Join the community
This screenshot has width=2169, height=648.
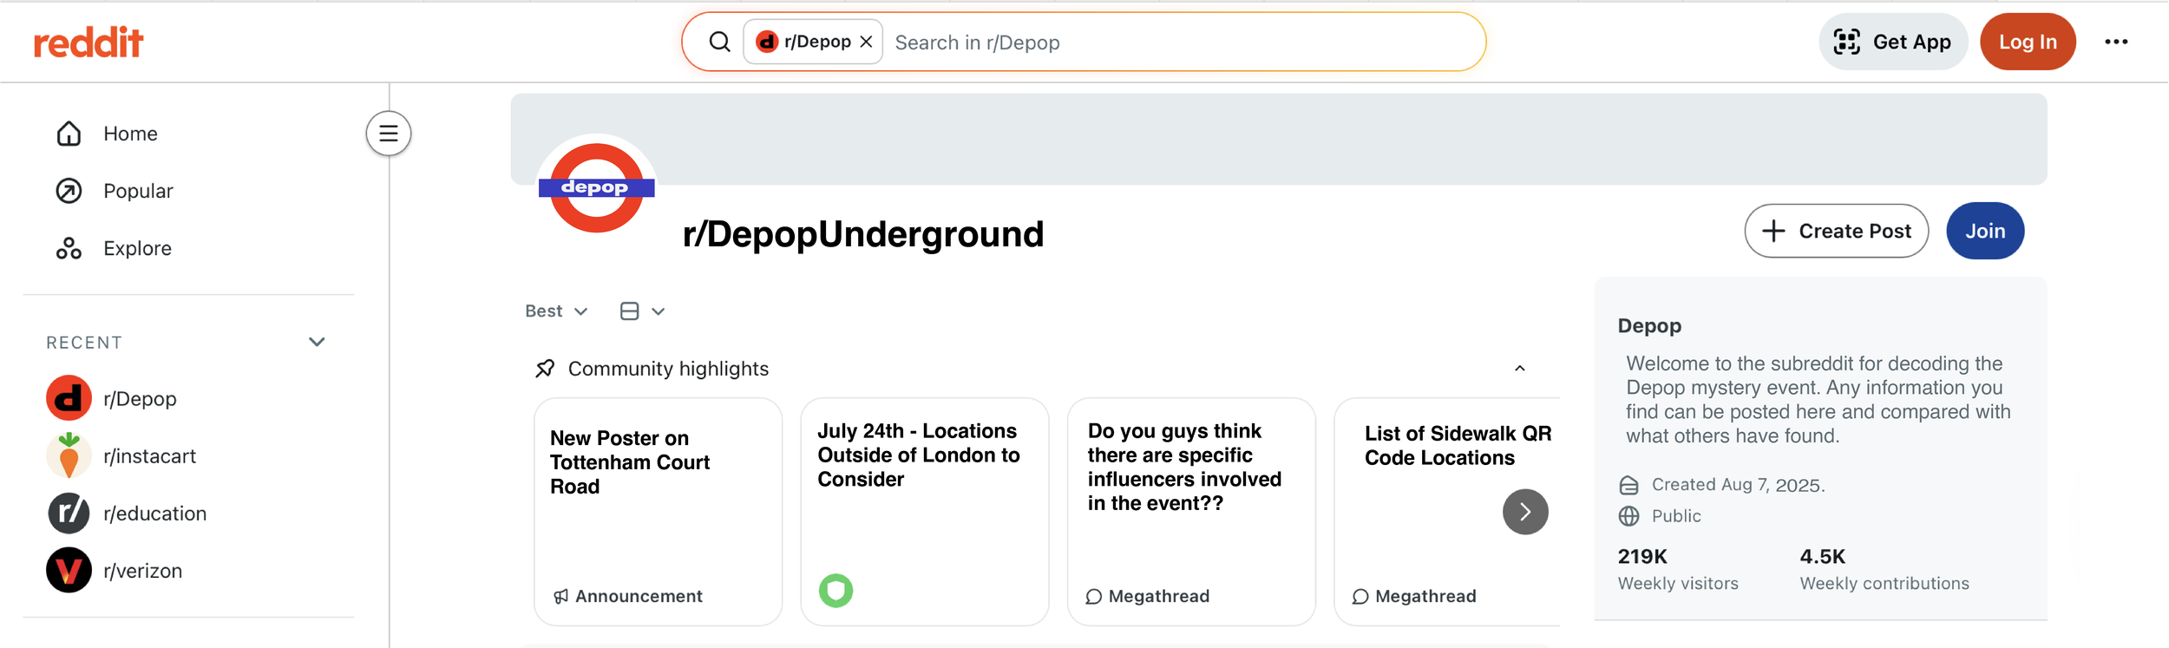[x=1985, y=231]
